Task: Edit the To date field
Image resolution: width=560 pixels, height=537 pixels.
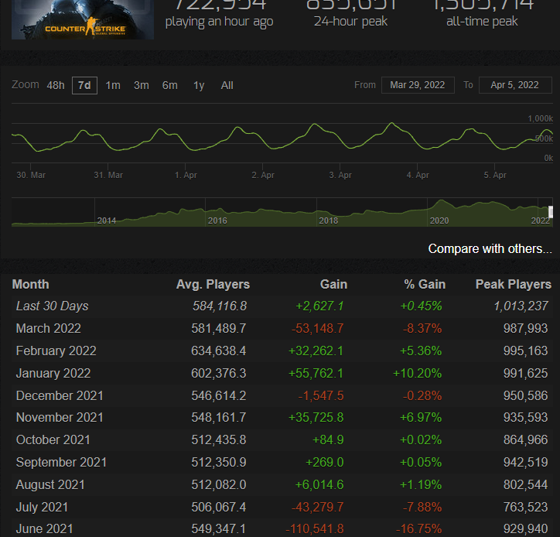Action: click(x=514, y=85)
